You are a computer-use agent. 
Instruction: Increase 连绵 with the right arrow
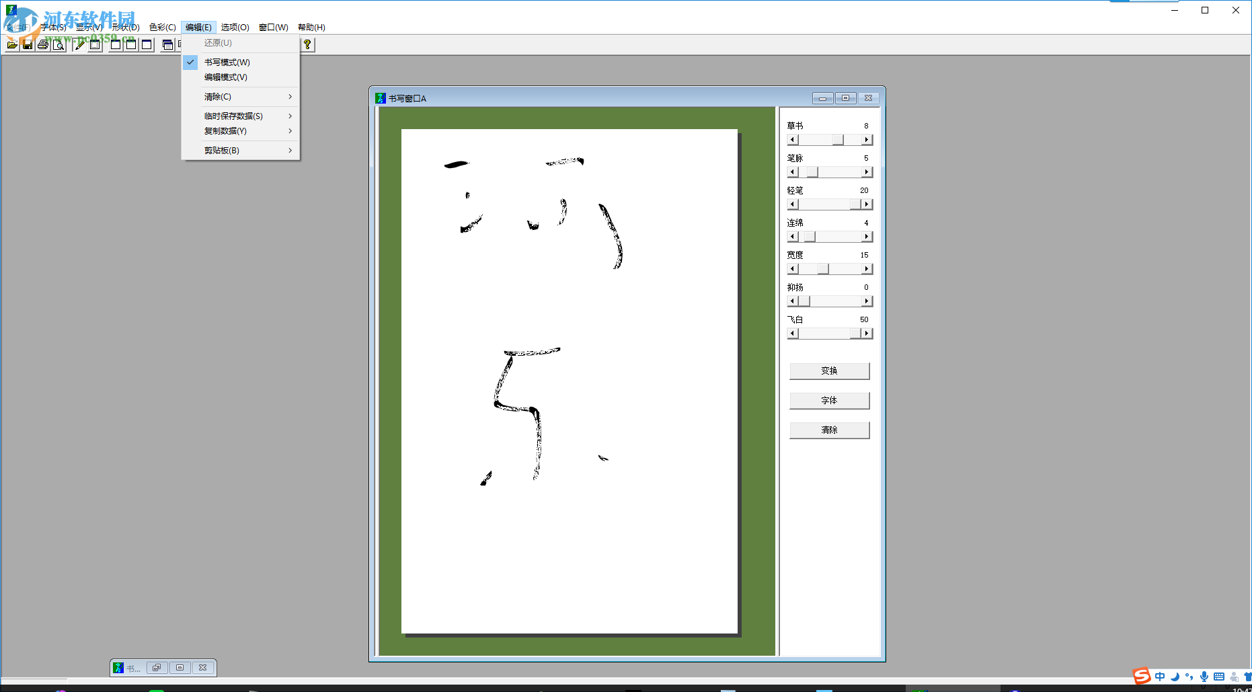[867, 237]
